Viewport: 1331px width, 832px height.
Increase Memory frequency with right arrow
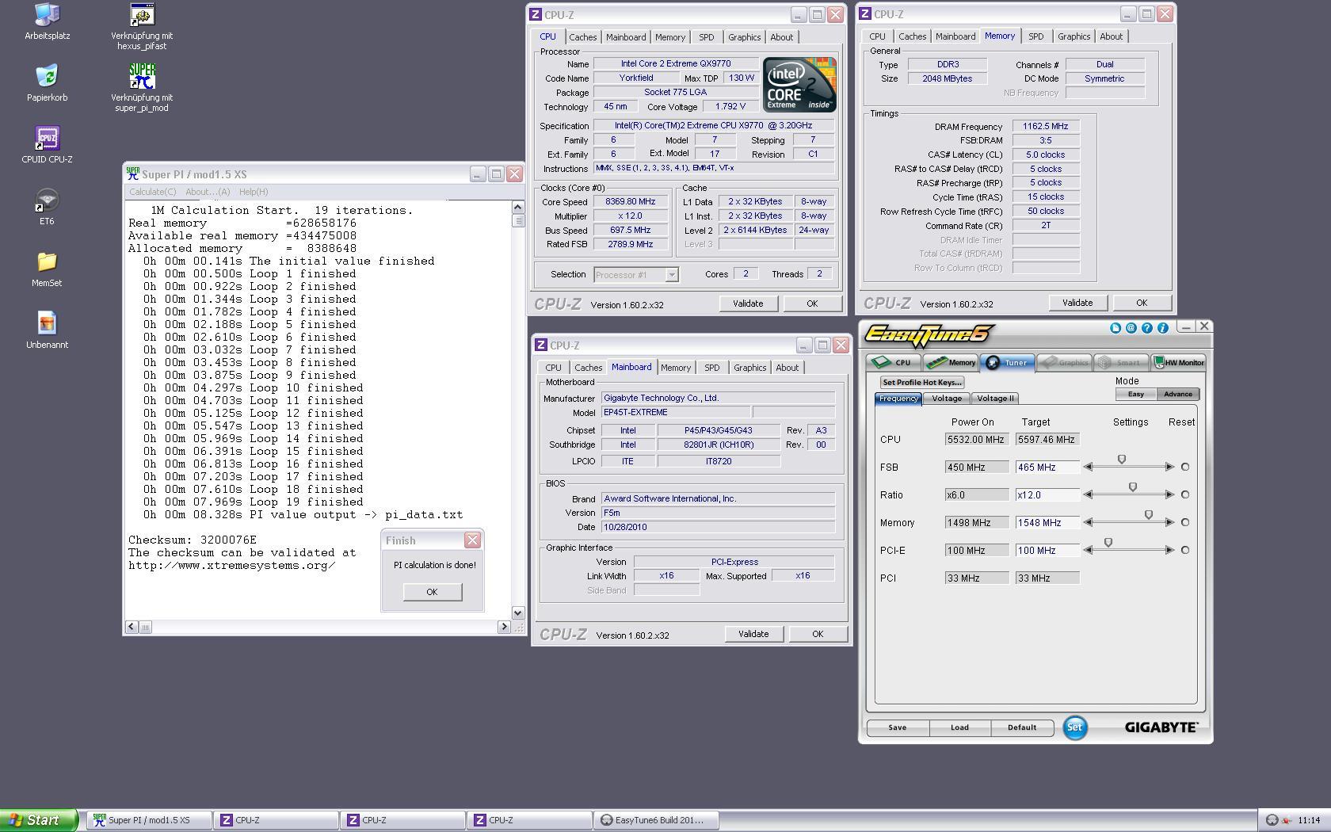(x=1169, y=522)
